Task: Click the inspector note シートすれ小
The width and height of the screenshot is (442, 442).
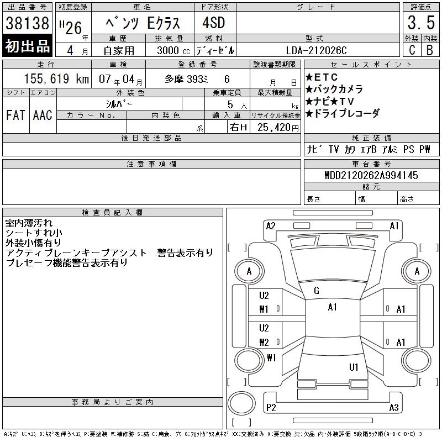Action: pyautogui.click(x=34, y=233)
